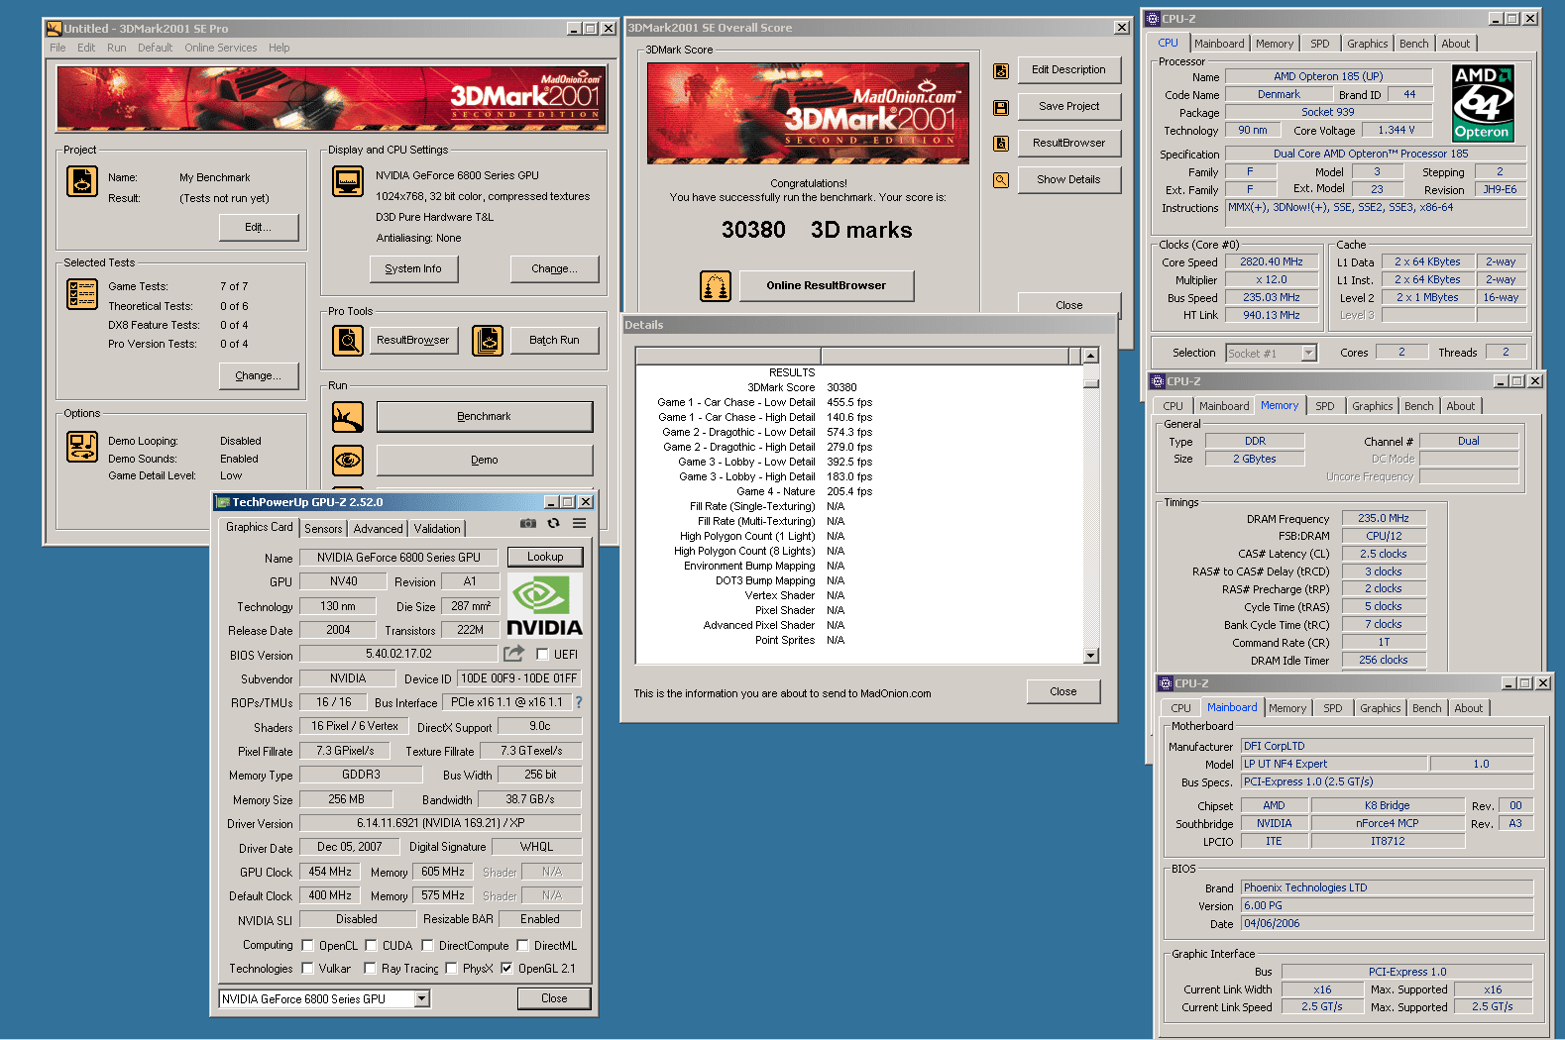Switch to the Validation tab in GPU-Z
Image resolution: width=1565 pixels, height=1040 pixels.
point(437,529)
